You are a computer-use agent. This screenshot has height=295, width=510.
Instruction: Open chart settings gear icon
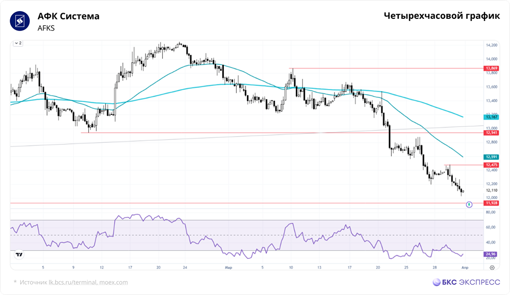tap(492, 268)
